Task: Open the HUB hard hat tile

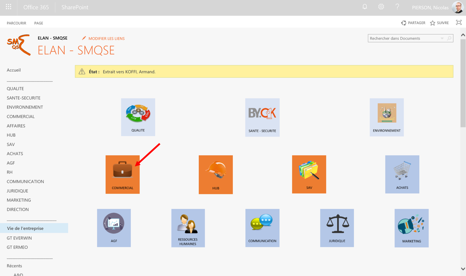Action: (x=216, y=174)
